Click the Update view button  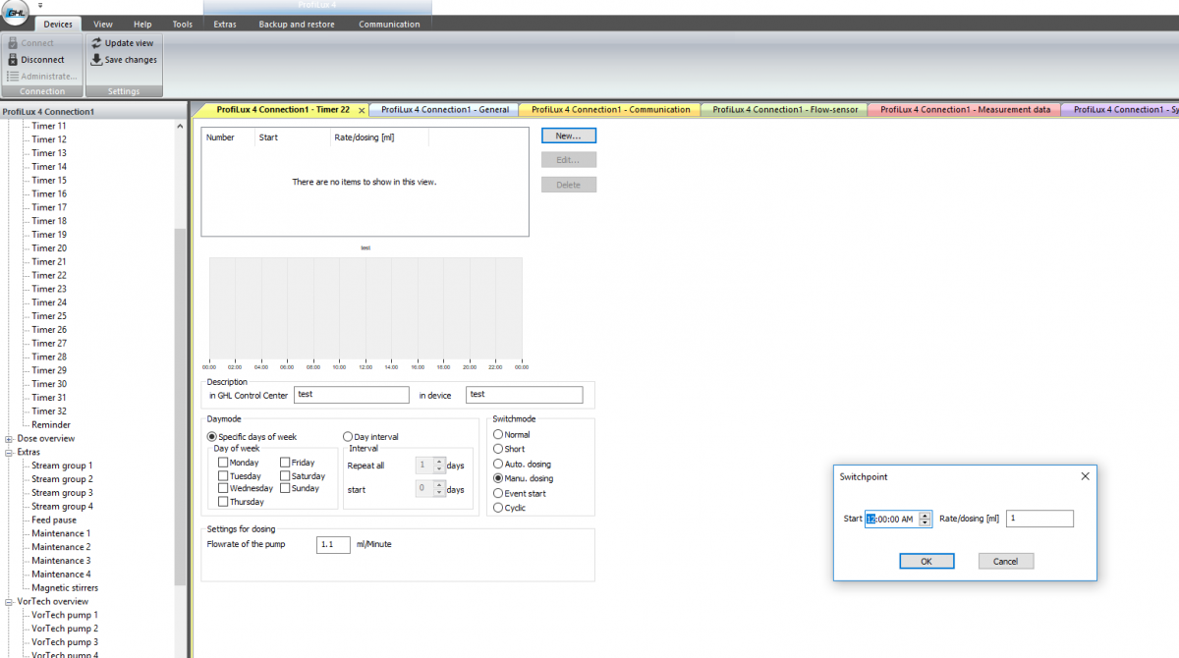click(122, 43)
